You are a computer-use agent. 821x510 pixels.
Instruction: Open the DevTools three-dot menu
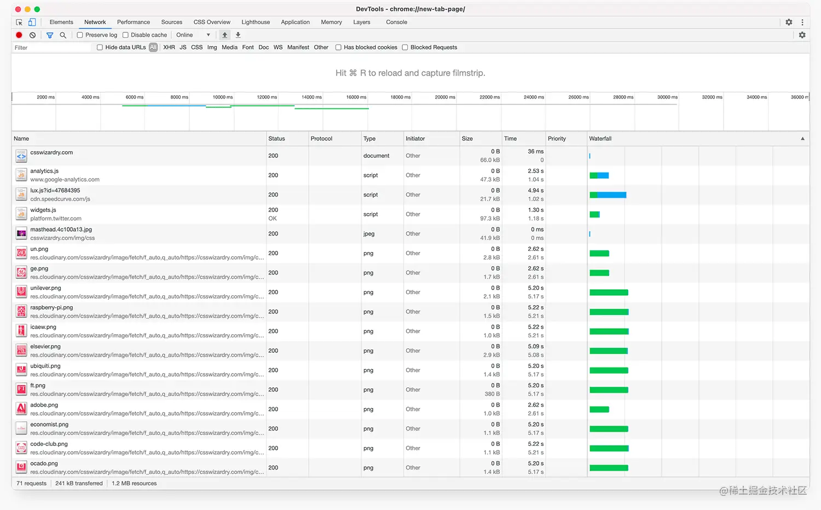802,22
